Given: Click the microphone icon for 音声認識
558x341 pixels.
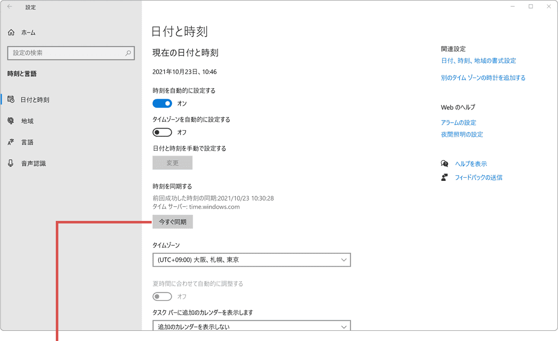Looking at the screenshot, I should coord(11,163).
